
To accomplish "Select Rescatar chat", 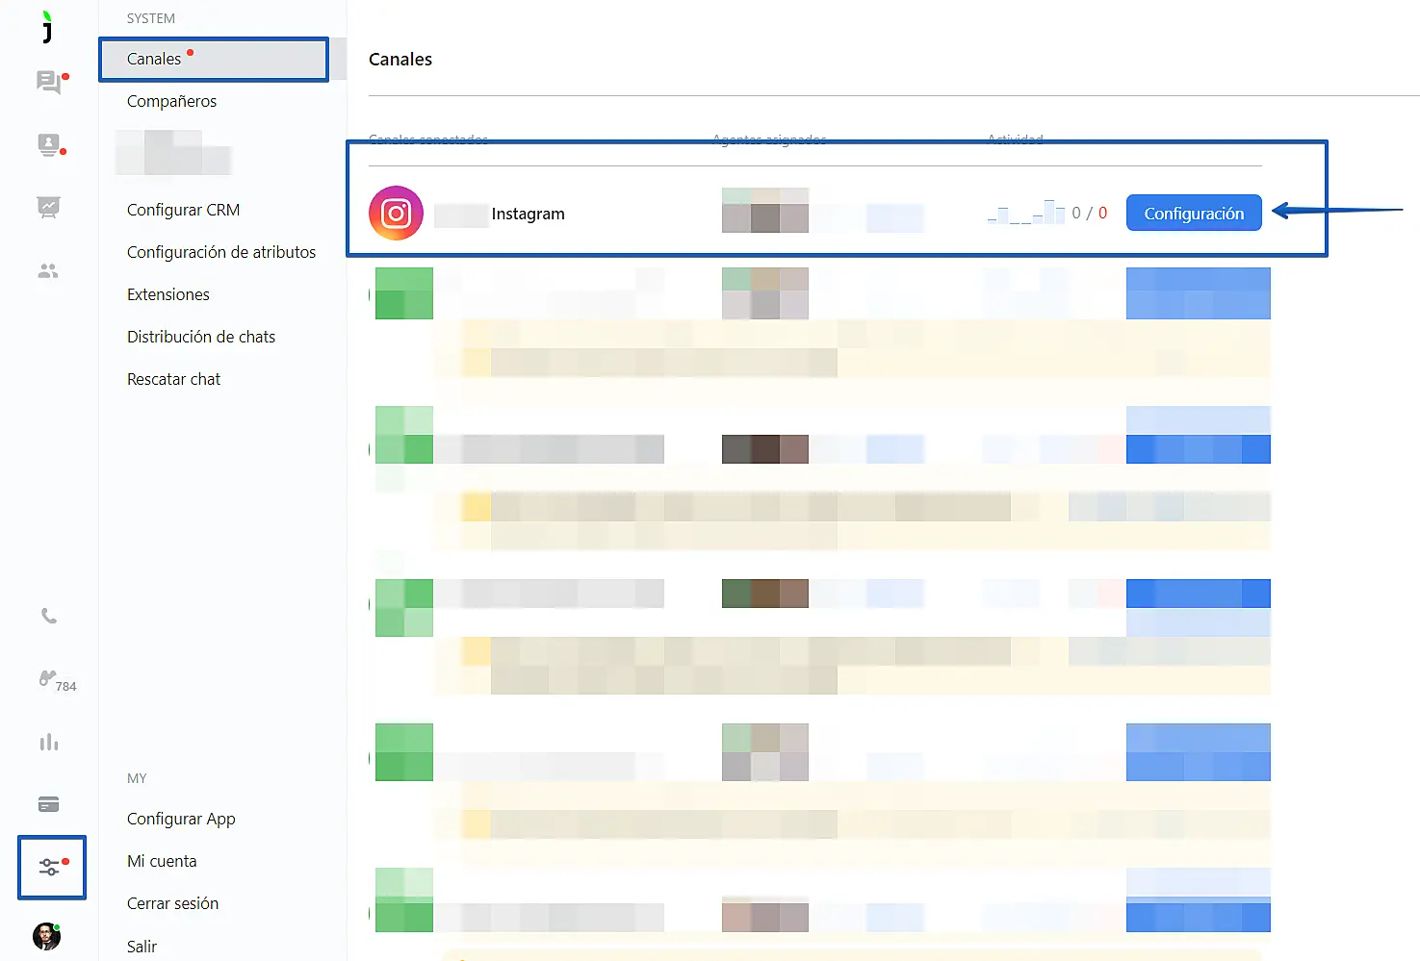I will click(173, 379).
